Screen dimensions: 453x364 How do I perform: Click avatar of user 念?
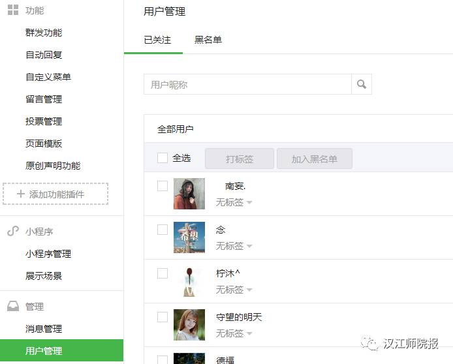pyautogui.click(x=189, y=237)
